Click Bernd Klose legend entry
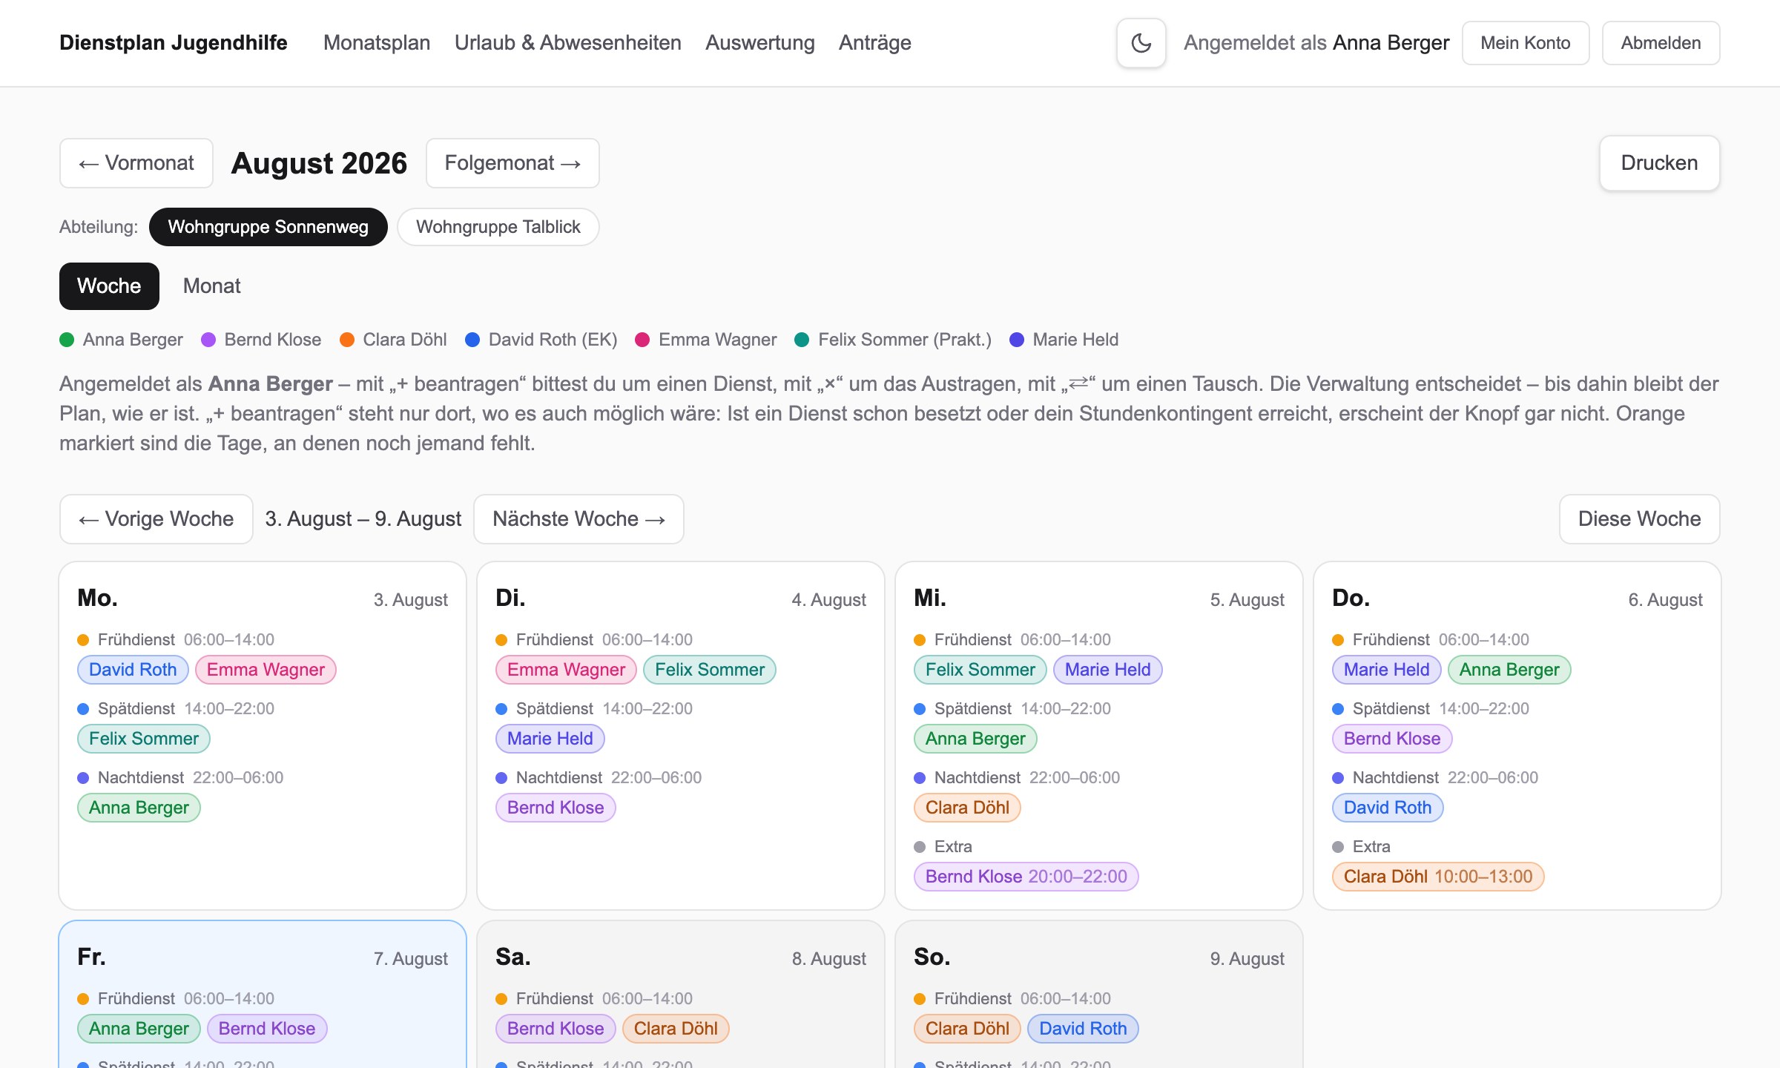The image size is (1780, 1068). [261, 340]
